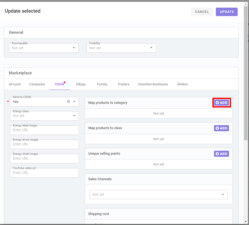The height and width of the screenshot is (225, 249).
Task: Click Add for Unique selling points
Action: 221,154
